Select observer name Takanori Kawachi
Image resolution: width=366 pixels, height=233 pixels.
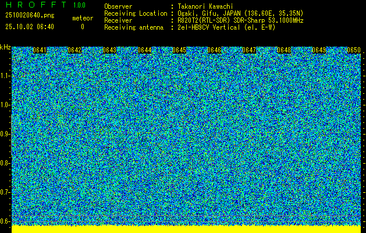pyautogui.click(x=205, y=6)
